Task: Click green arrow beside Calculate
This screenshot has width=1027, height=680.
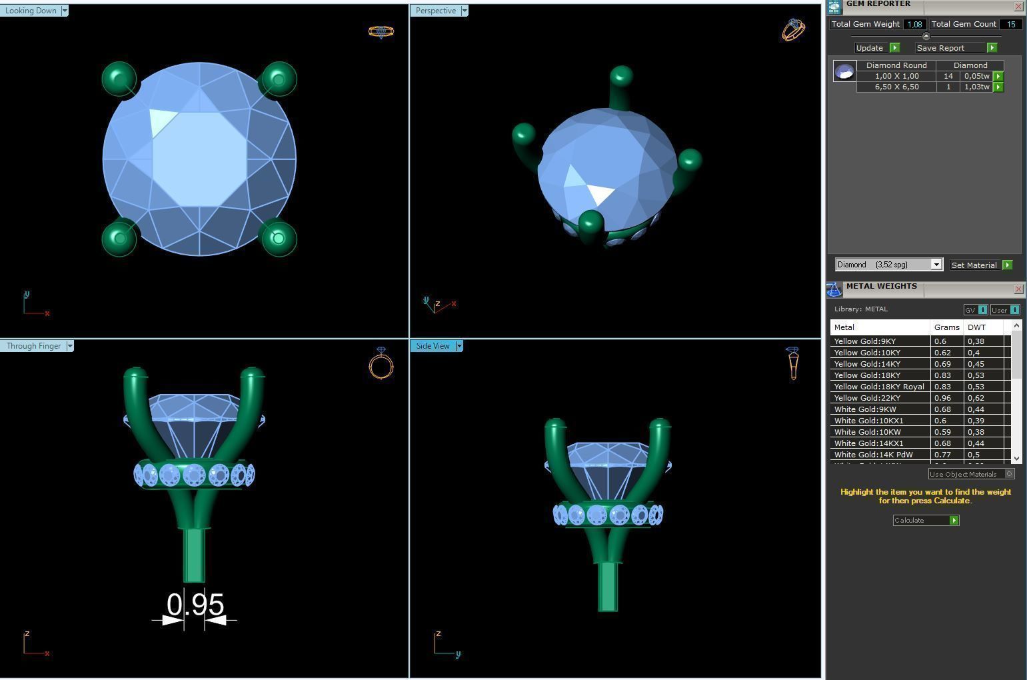Action: click(954, 520)
